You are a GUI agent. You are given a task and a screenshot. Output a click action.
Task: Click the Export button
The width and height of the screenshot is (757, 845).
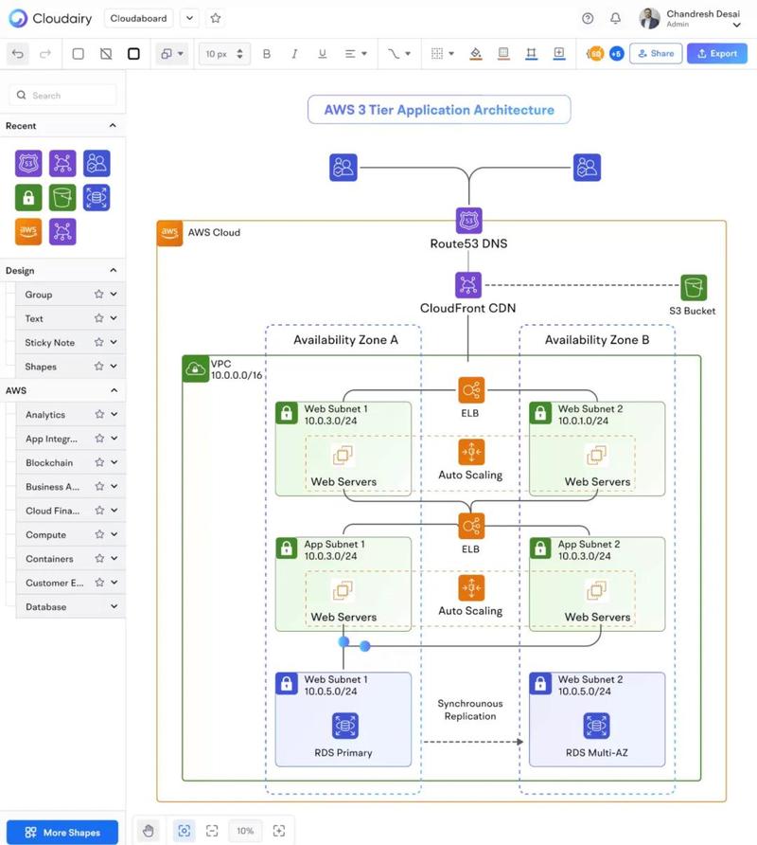[717, 53]
